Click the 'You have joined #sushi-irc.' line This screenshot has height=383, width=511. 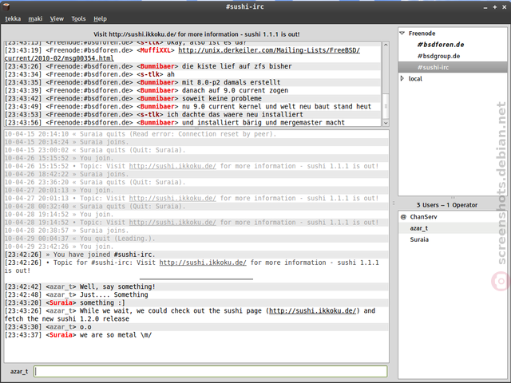(x=105, y=255)
